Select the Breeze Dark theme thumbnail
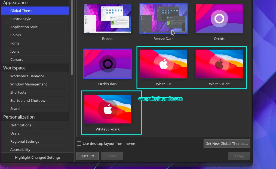 tap(164, 19)
